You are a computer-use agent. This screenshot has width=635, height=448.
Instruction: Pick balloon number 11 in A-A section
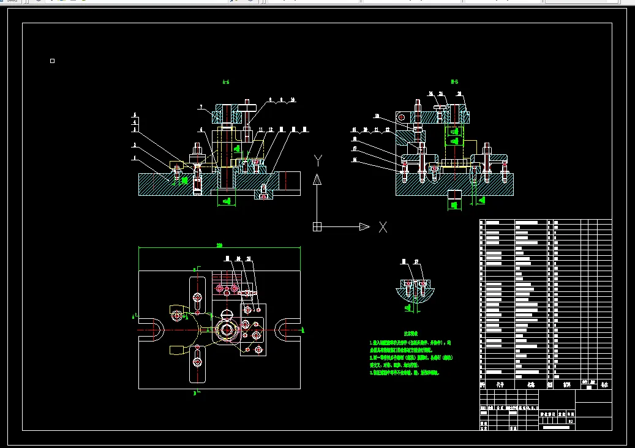tap(261, 130)
